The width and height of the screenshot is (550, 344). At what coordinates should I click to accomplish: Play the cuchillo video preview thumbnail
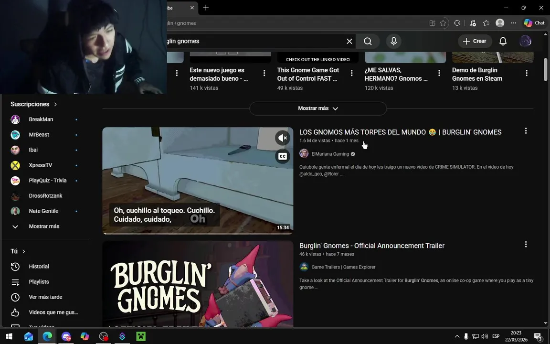198,181
